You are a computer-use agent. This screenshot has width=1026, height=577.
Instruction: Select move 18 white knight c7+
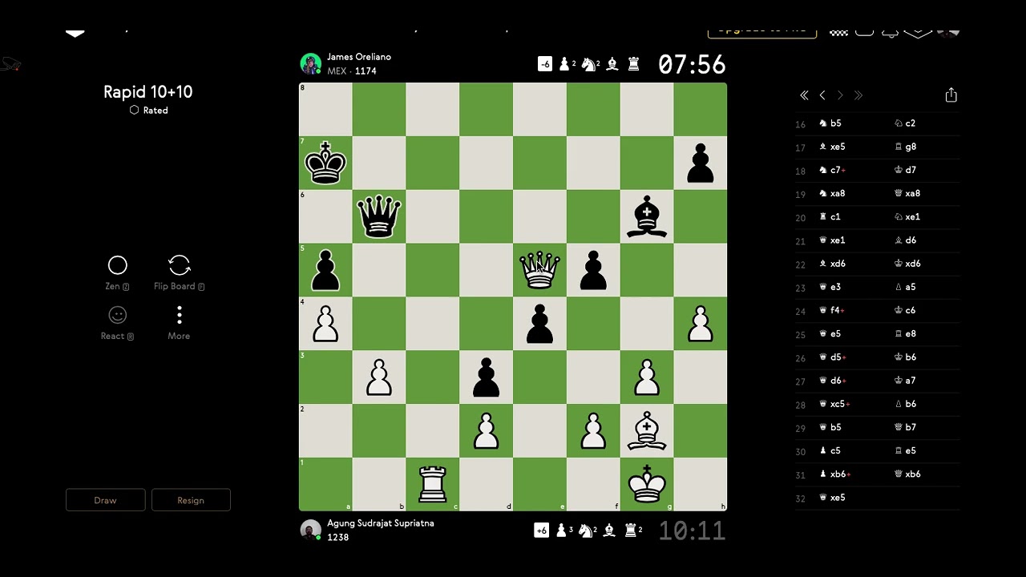tap(832, 170)
